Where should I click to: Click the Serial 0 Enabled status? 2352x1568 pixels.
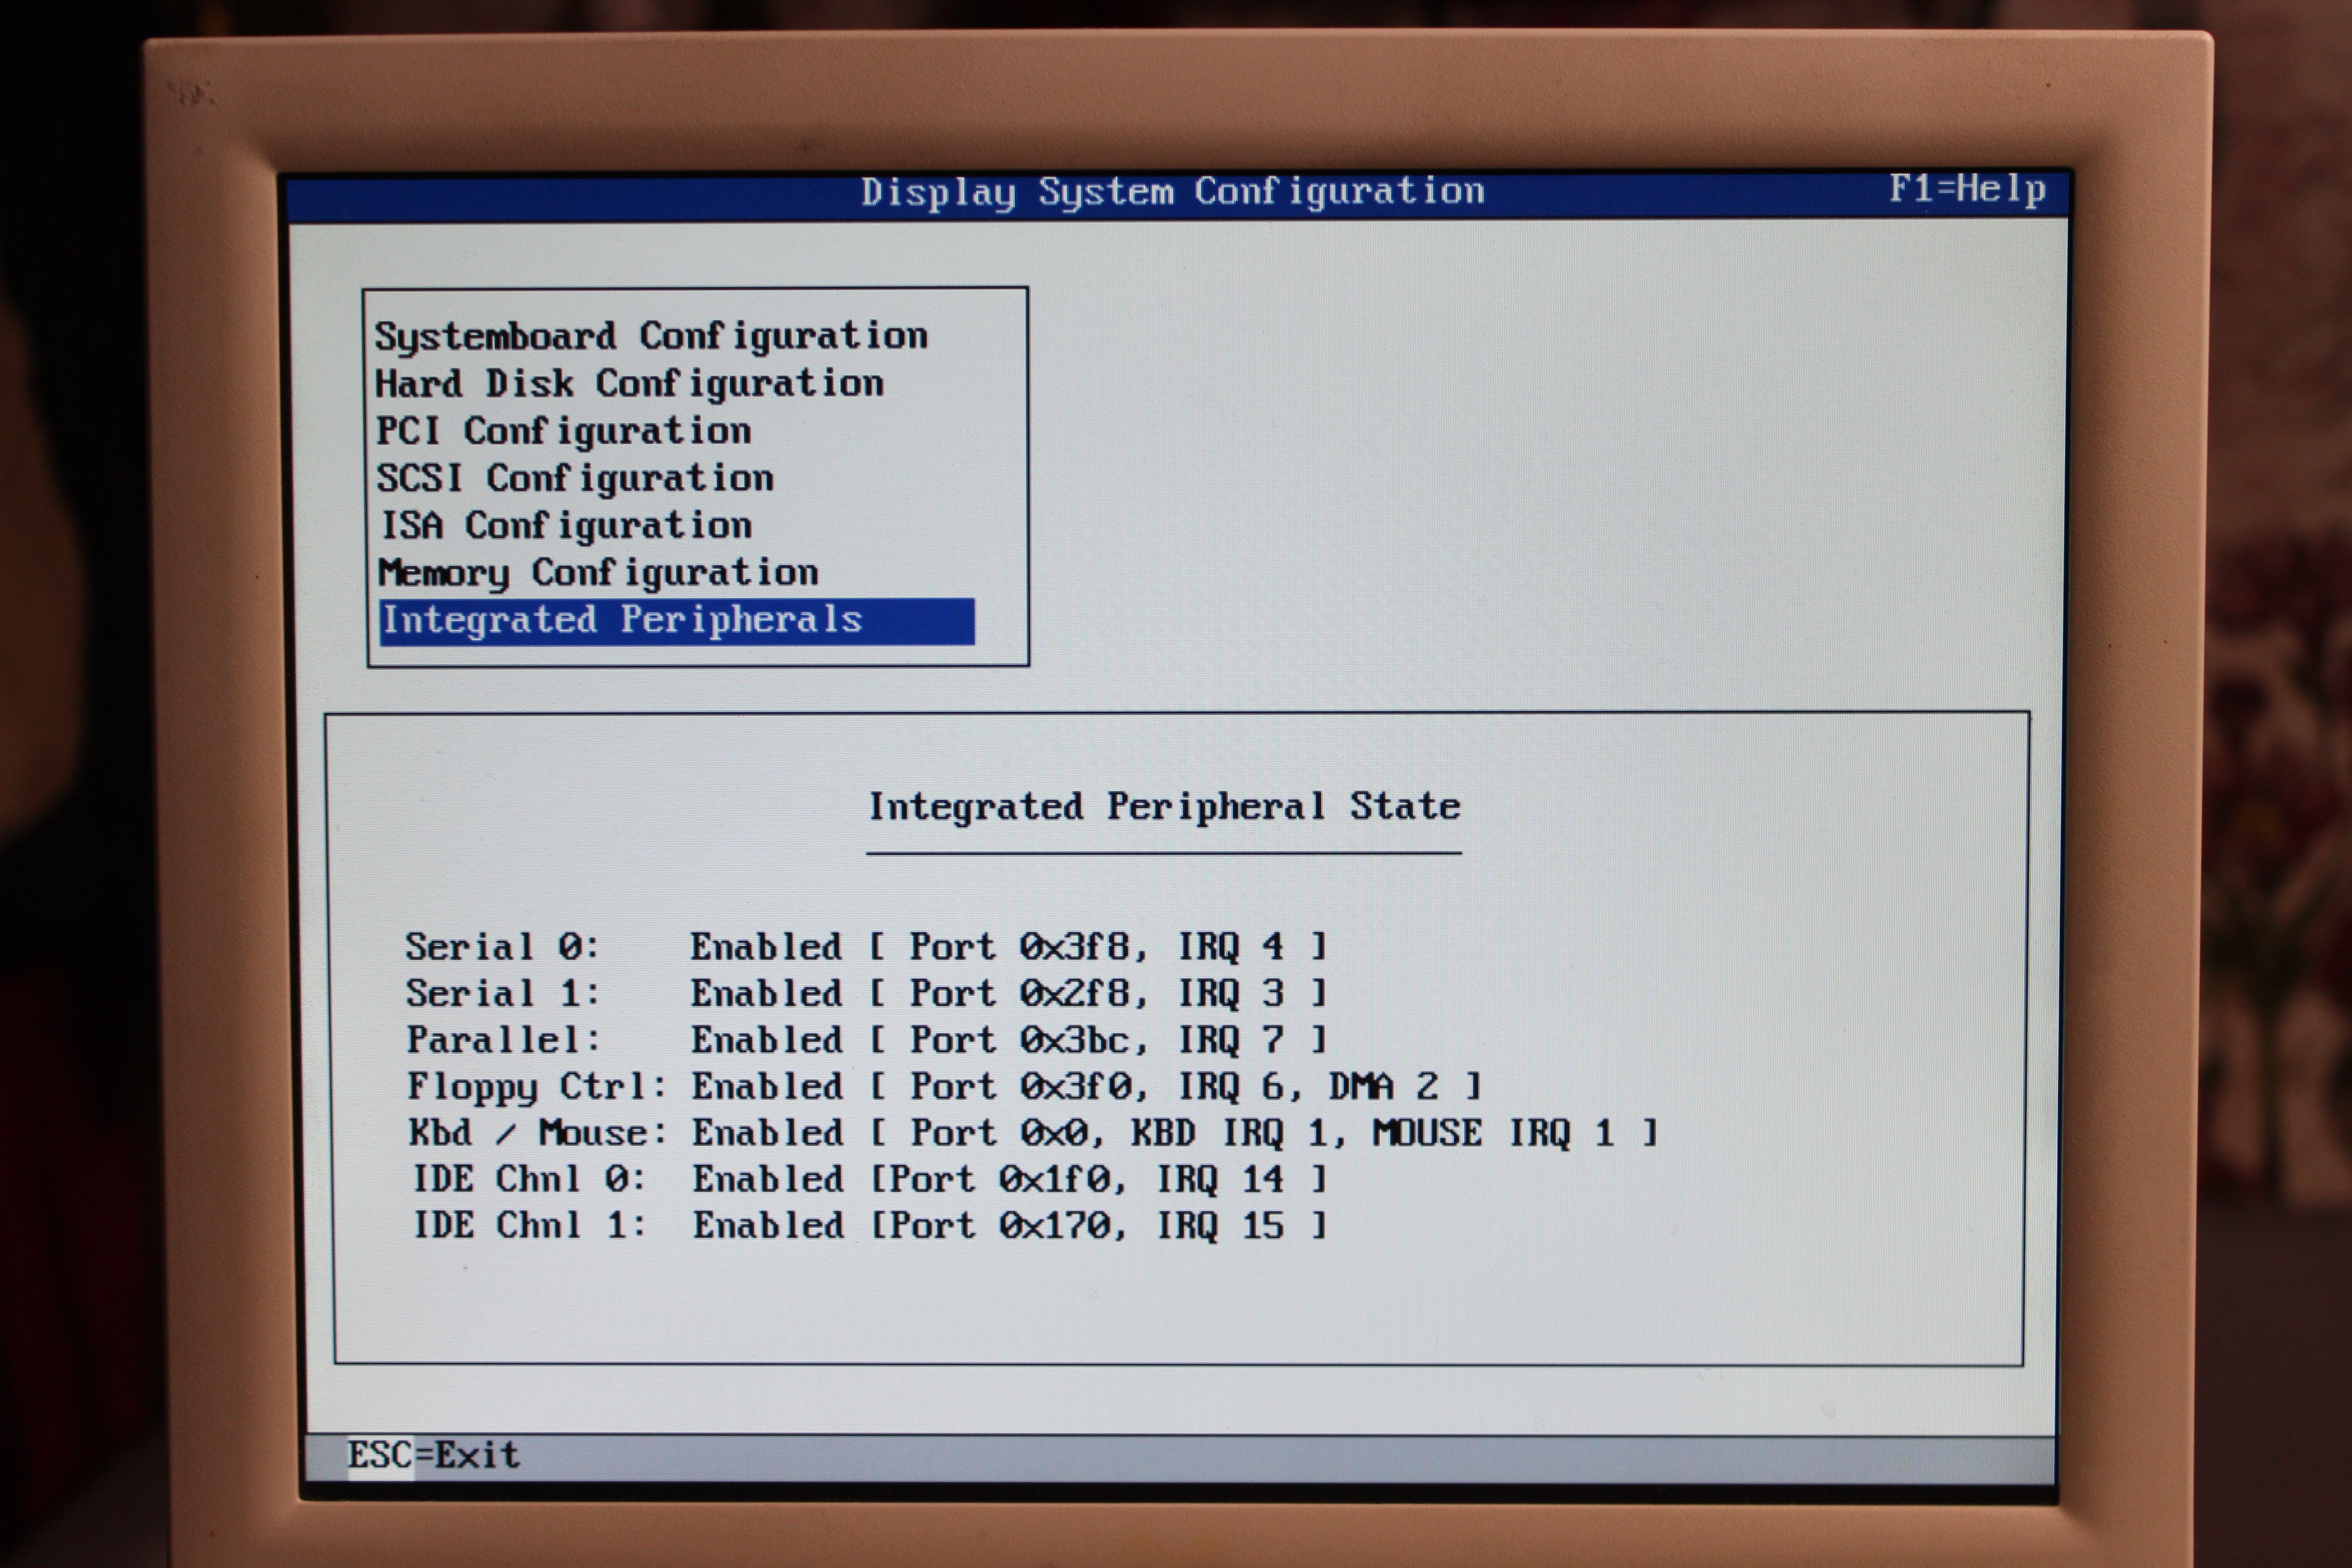pyautogui.click(x=765, y=947)
